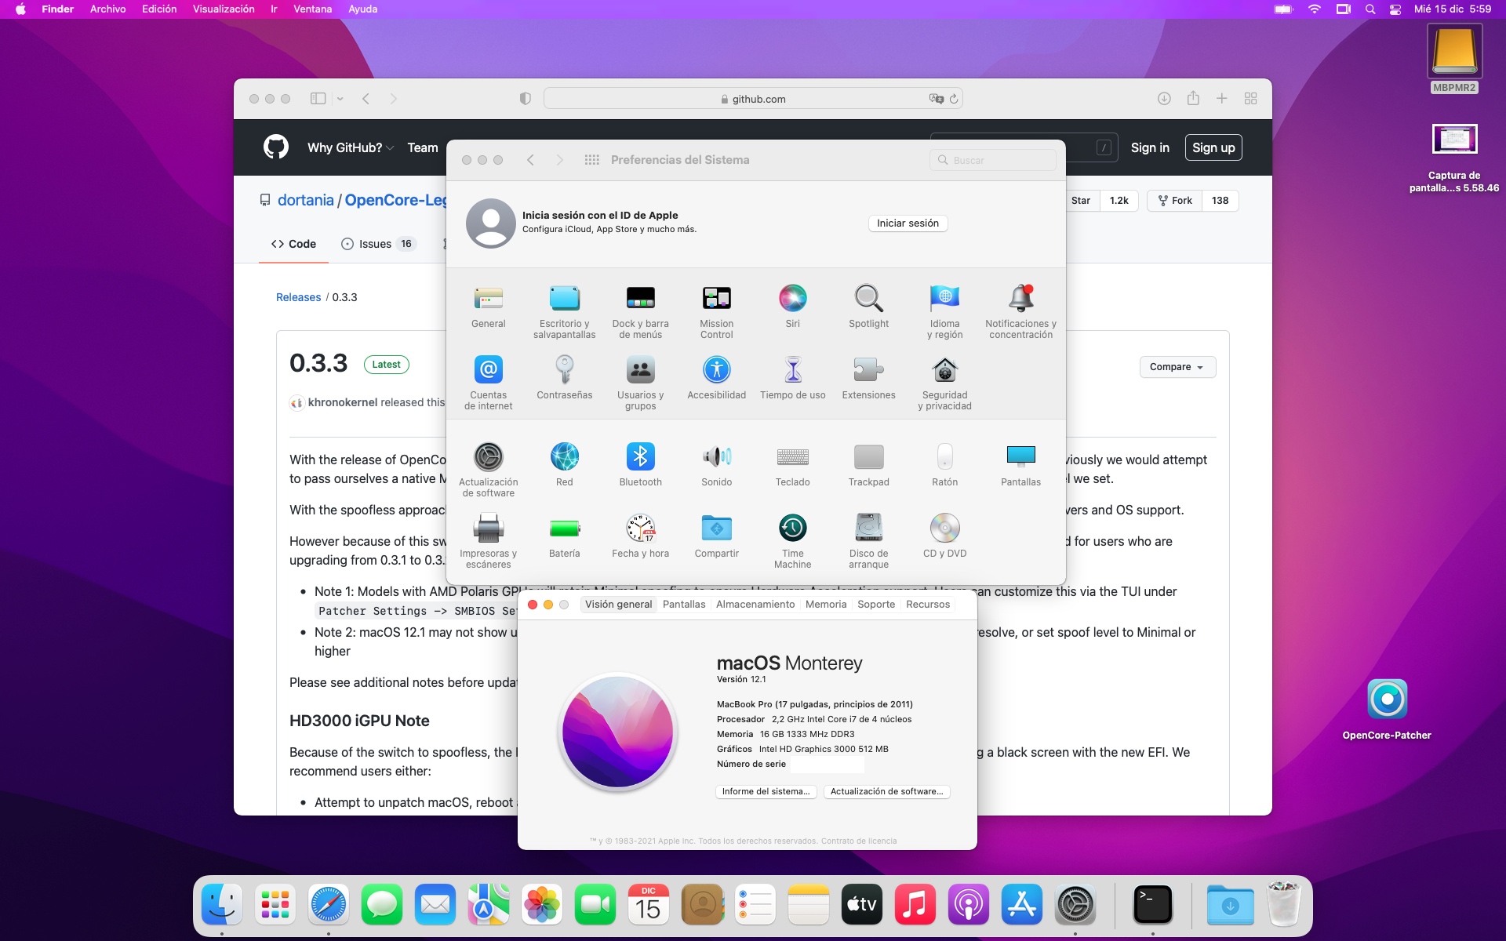Open Safari sidebar options chevron
The image size is (1506, 941).
click(340, 99)
